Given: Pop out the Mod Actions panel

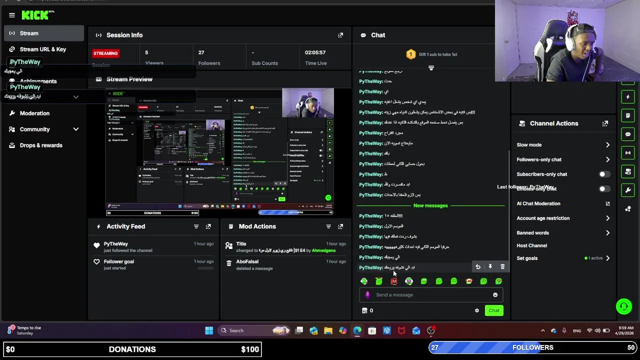Looking at the screenshot, I should (340, 226).
